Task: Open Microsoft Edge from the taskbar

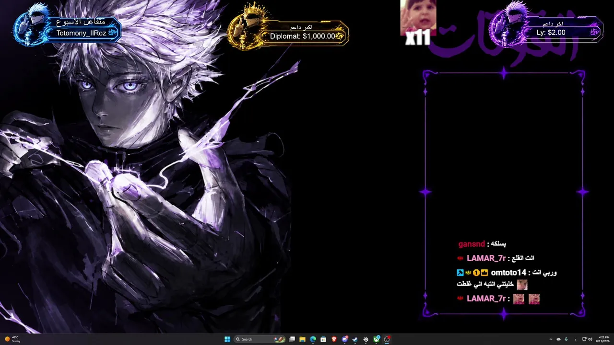Action: (x=313, y=339)
